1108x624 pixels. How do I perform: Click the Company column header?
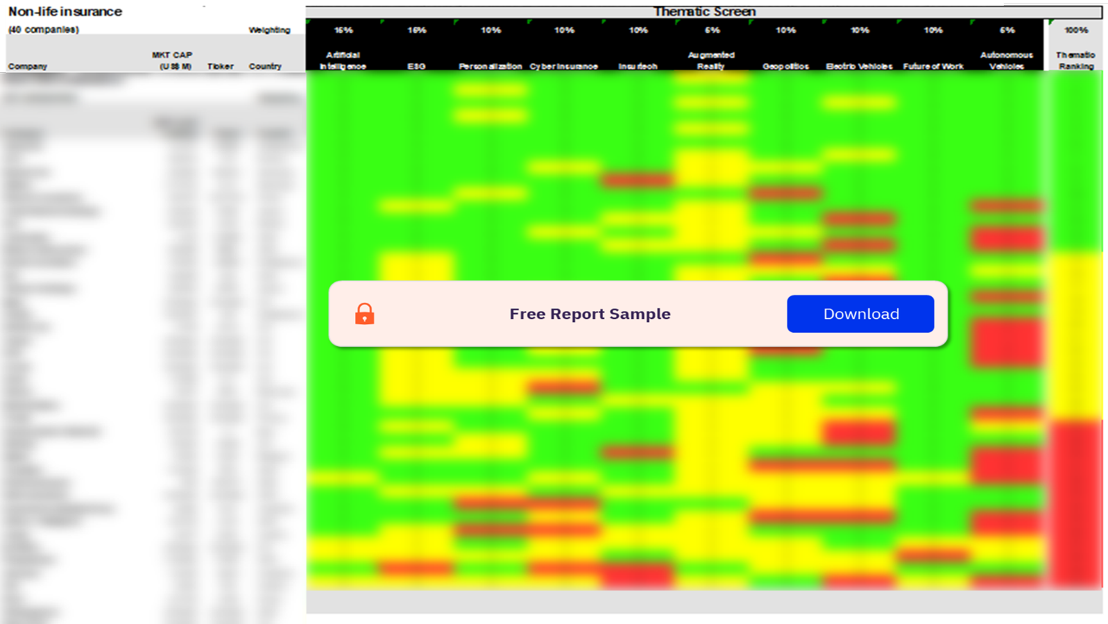(x=28, y=66)
